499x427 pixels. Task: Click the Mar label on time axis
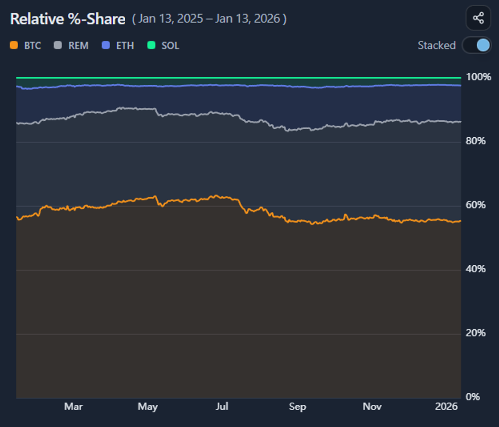tap(74, 406)
